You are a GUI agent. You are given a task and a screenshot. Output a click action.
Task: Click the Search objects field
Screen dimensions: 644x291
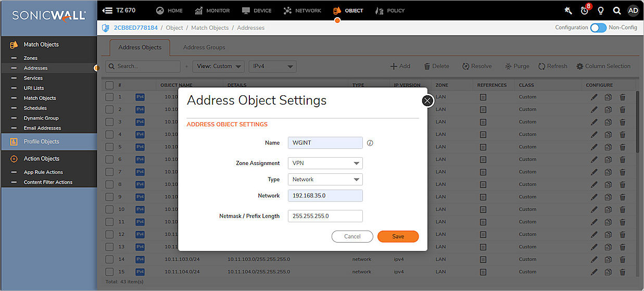(143, 66)
